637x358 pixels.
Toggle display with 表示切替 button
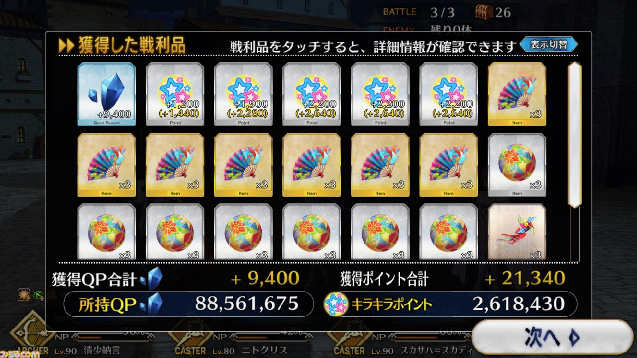tap(549, 45)
